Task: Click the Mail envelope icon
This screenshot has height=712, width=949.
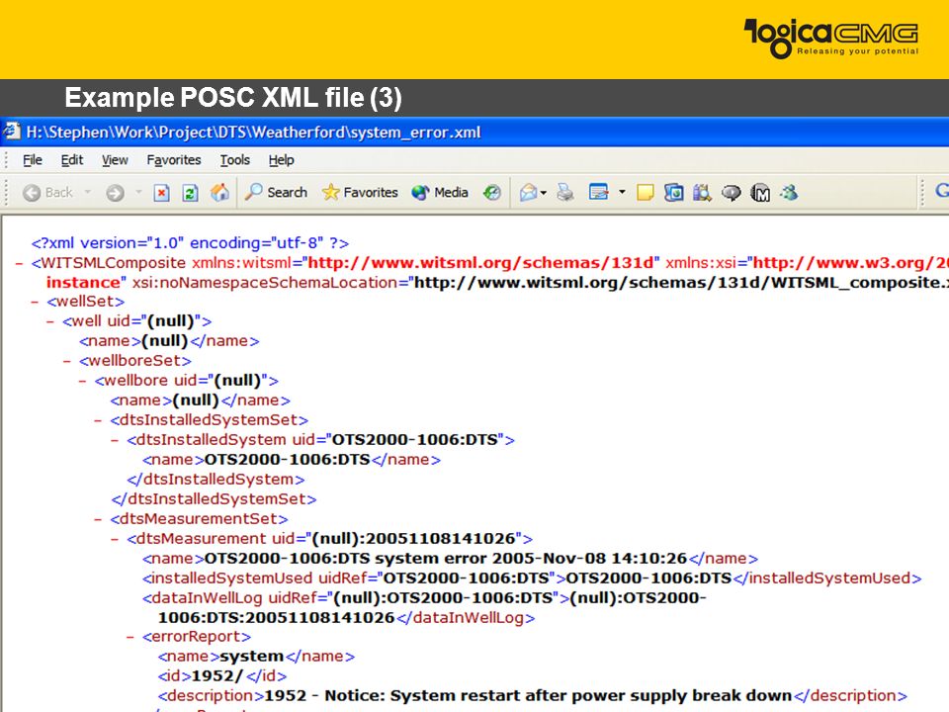Action: pos(528,193)
